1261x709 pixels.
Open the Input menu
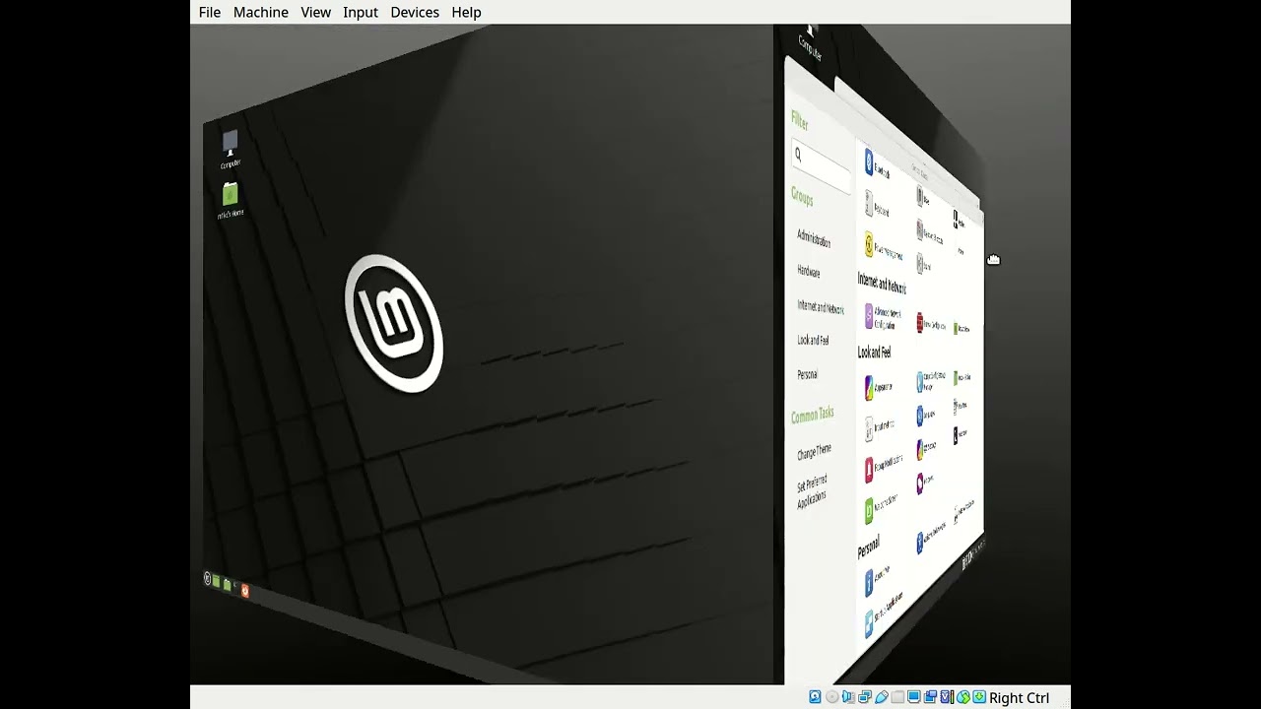click(x=361, y=12)
